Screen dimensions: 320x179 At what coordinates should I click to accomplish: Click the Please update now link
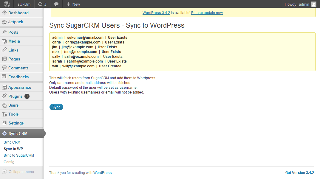tap(207, 13)
